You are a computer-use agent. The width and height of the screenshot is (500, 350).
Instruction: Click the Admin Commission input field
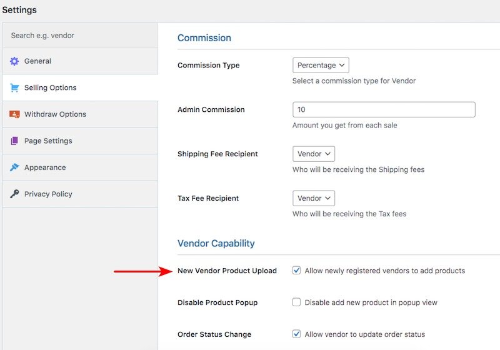384,109
